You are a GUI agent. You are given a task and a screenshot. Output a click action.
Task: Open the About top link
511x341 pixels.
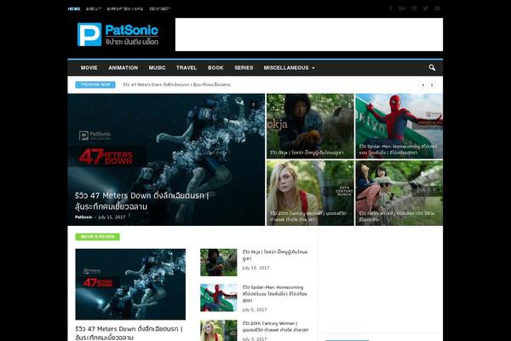pos(93,9)
